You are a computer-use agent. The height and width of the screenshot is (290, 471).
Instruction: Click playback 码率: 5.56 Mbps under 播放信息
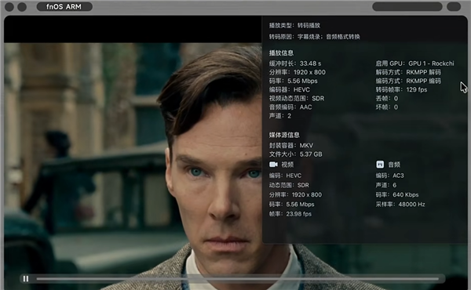click(293, 81)
